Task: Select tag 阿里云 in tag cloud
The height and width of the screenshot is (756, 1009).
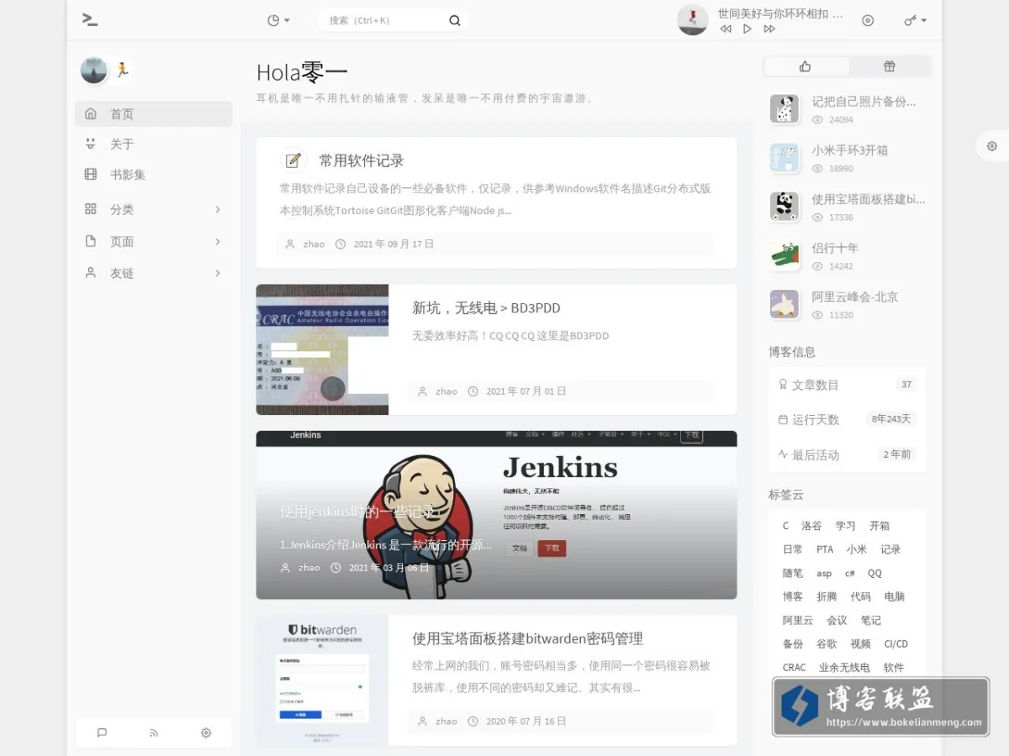Action: pyautogui.click(x=798, y=620)
